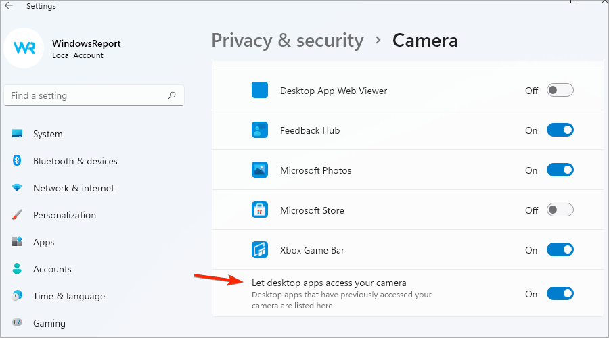Enable camera for Desktop App Web Viewer
The width and height of the screenshot is (609, 338).
560,90
